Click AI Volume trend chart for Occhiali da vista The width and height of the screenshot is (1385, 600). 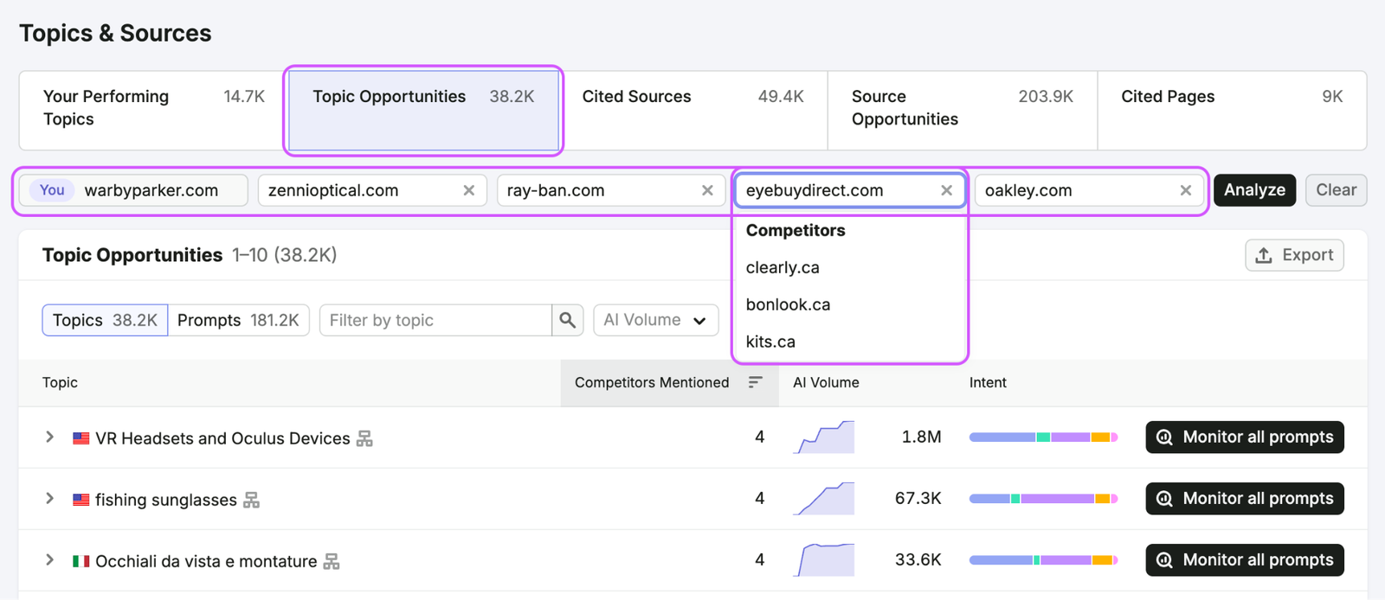pyautogui.click(x=824, y=559)
